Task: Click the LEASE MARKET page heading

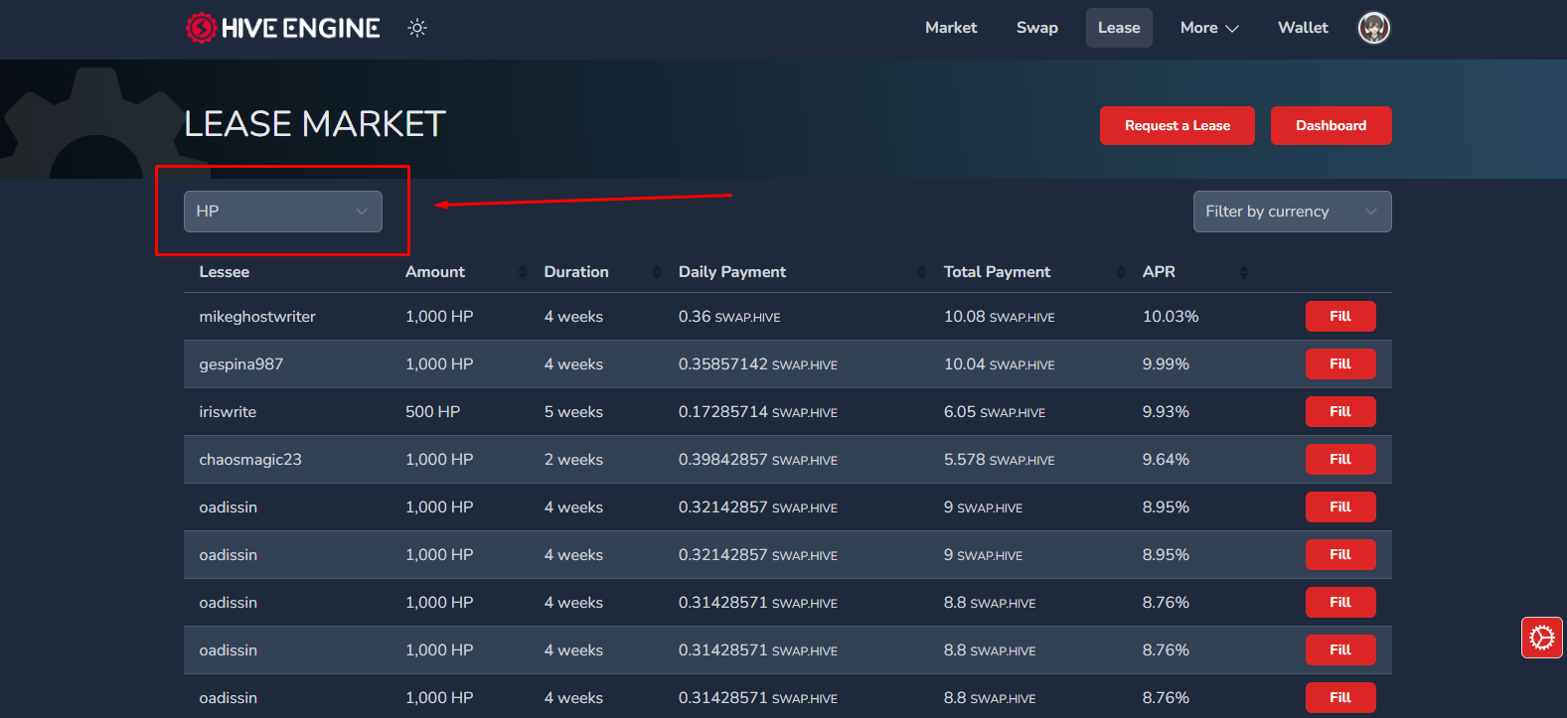Action: tap(315, 124)
